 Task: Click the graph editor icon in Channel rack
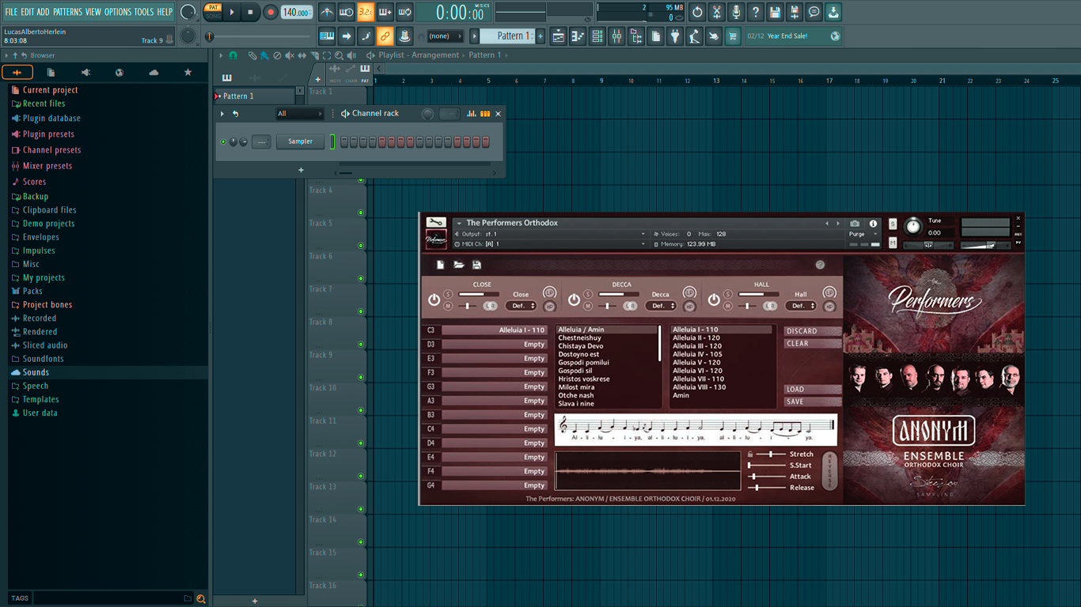(x=472, y=114)
